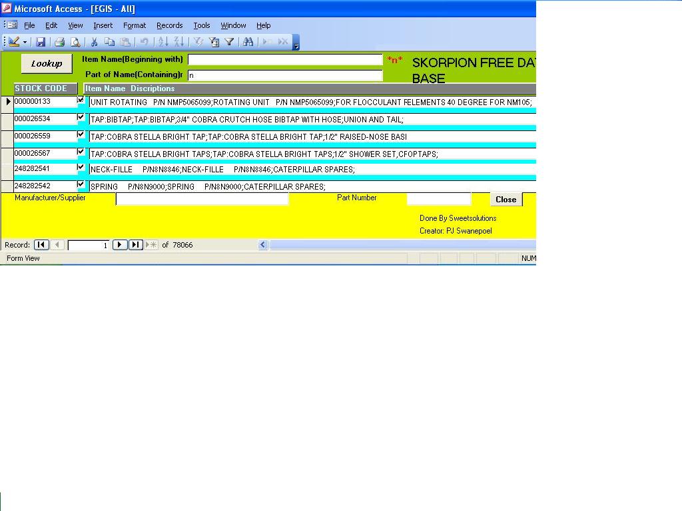Select the record selector for 000026559
The height and width of the screenshot is (511, 682).
coord(7,139)
